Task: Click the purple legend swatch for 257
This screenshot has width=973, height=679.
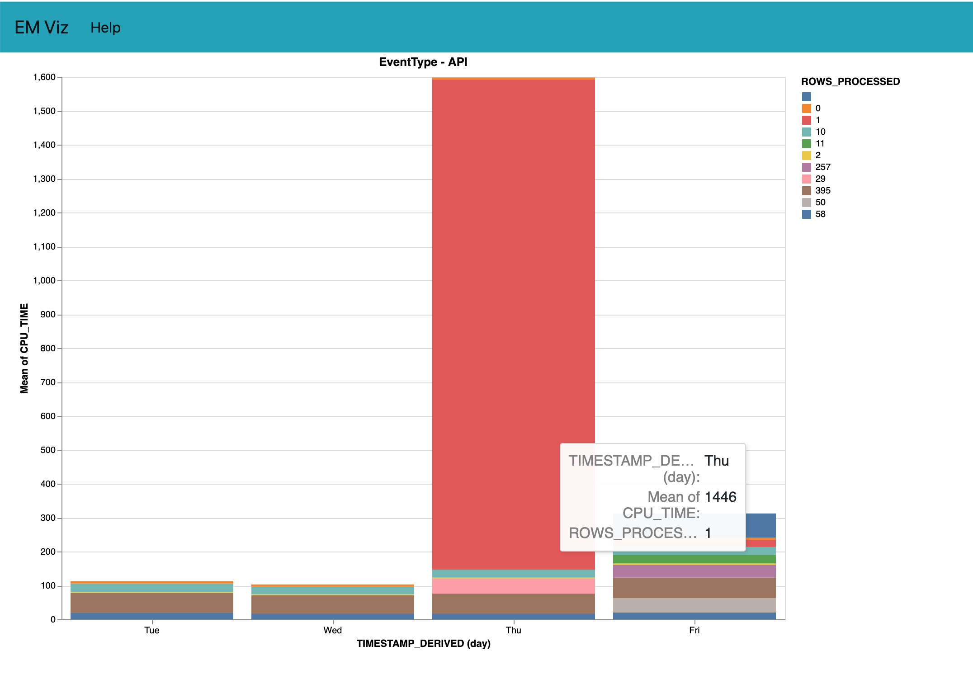Action: [806, 167]
